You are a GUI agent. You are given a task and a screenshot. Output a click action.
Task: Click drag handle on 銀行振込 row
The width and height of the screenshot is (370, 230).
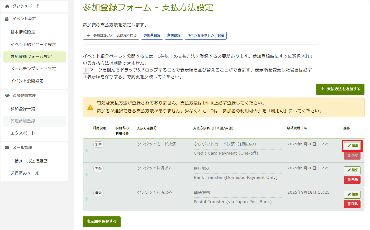point(87,175)
